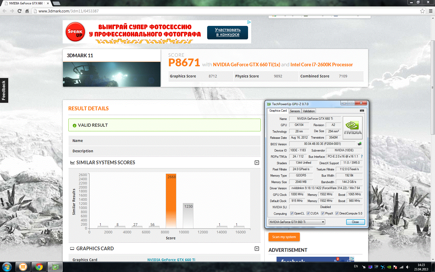Click the Combined Score value 7109

343,76
